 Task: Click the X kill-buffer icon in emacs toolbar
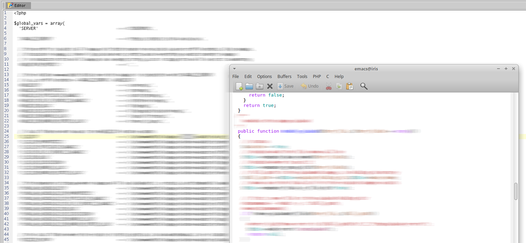(270, 87)
